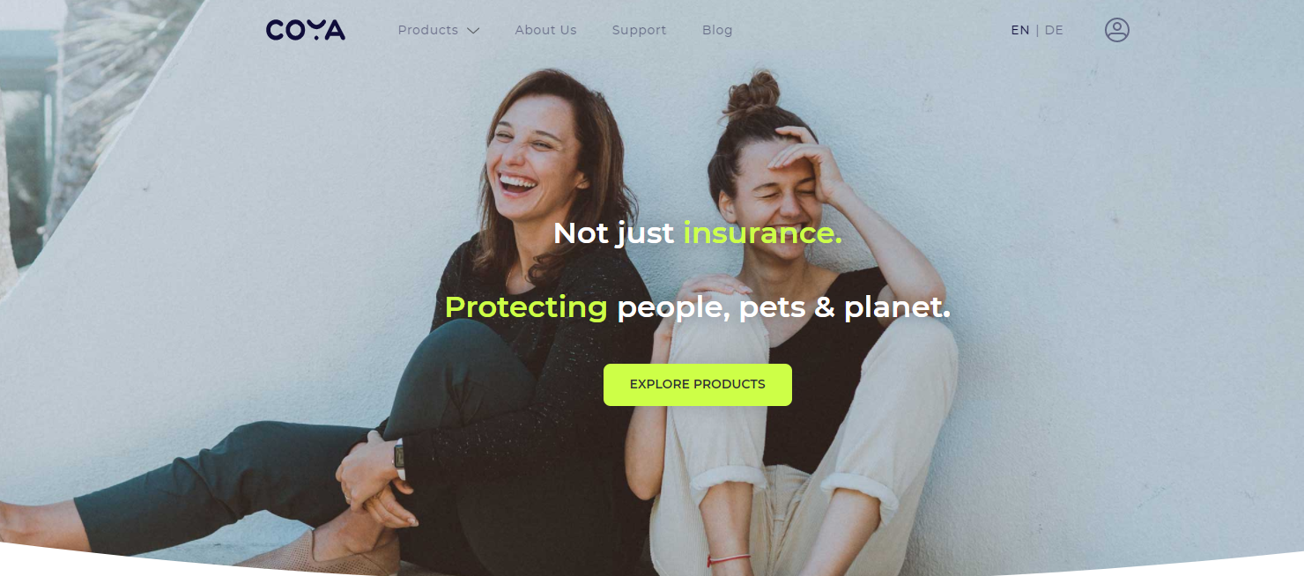The image size is (1304, 576).
Task: Click the green word 'insurance.'
Action: [763, 233]
